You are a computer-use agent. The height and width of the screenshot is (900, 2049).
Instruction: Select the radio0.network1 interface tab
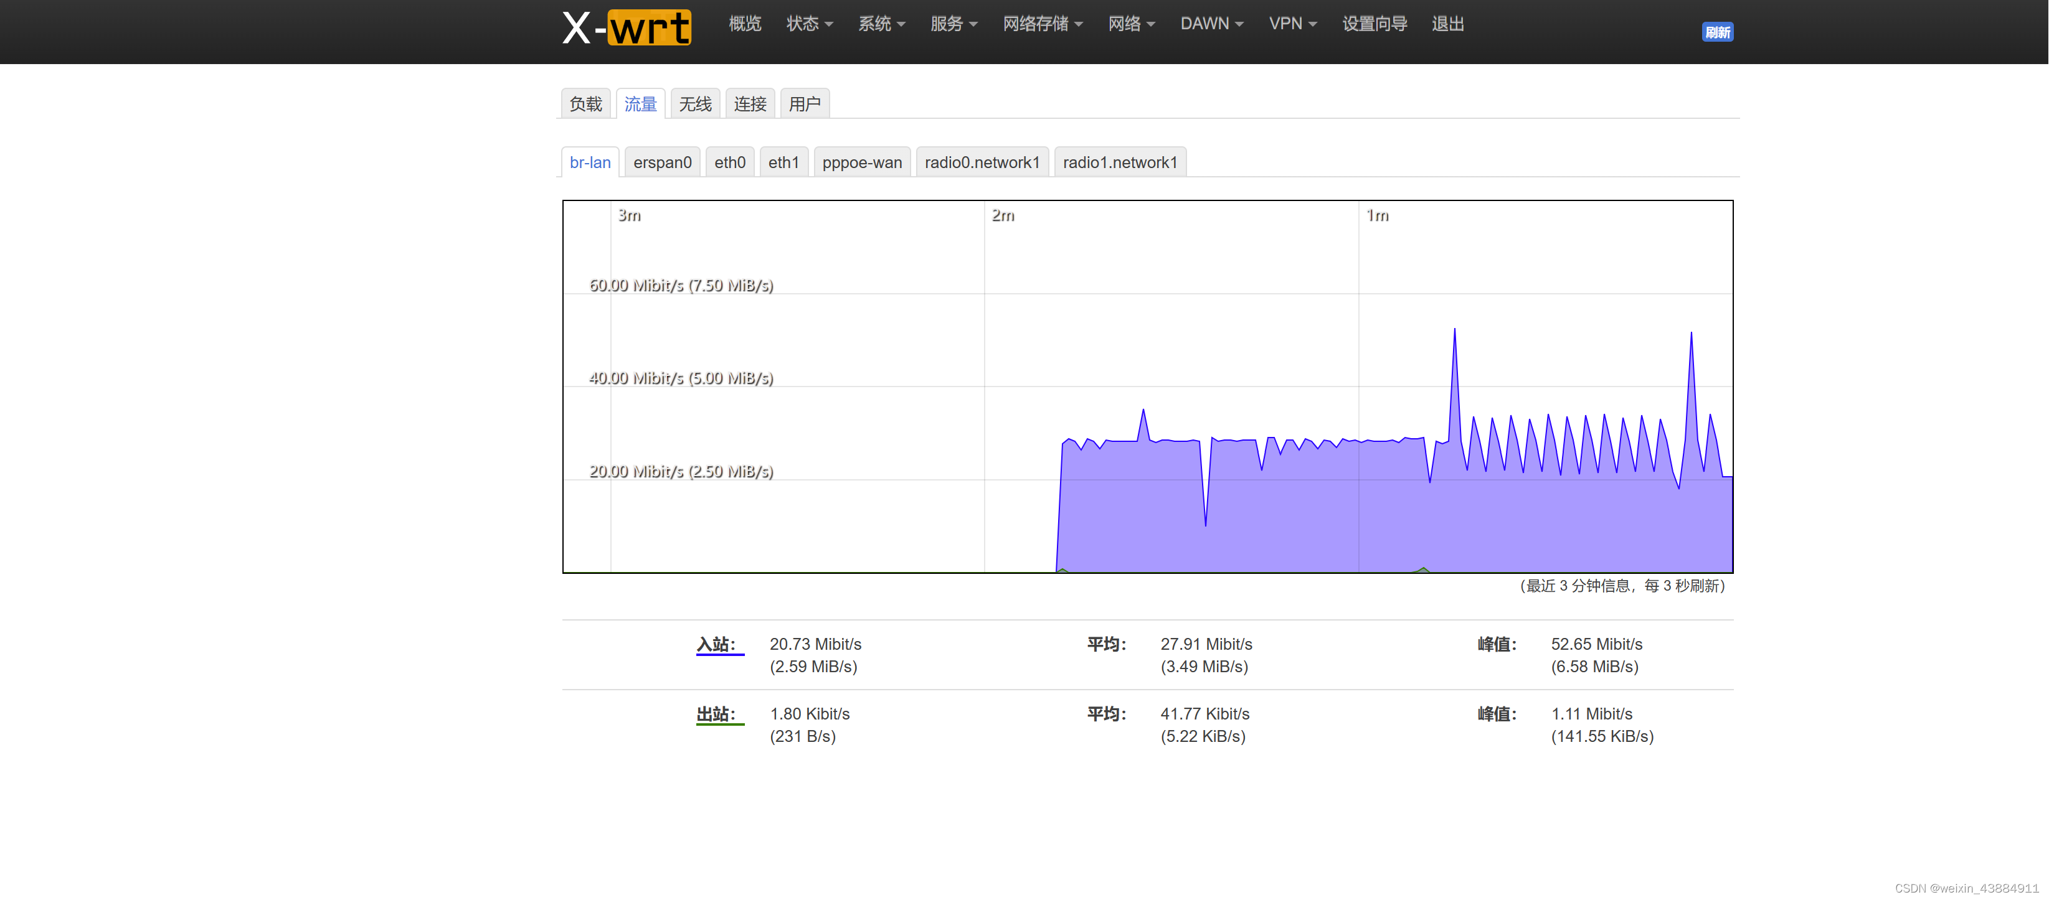[982, 162]
